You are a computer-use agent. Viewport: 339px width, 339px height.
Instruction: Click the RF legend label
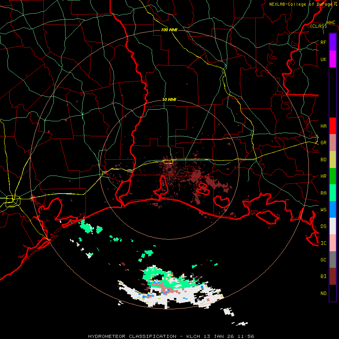[x=323, y=42]
